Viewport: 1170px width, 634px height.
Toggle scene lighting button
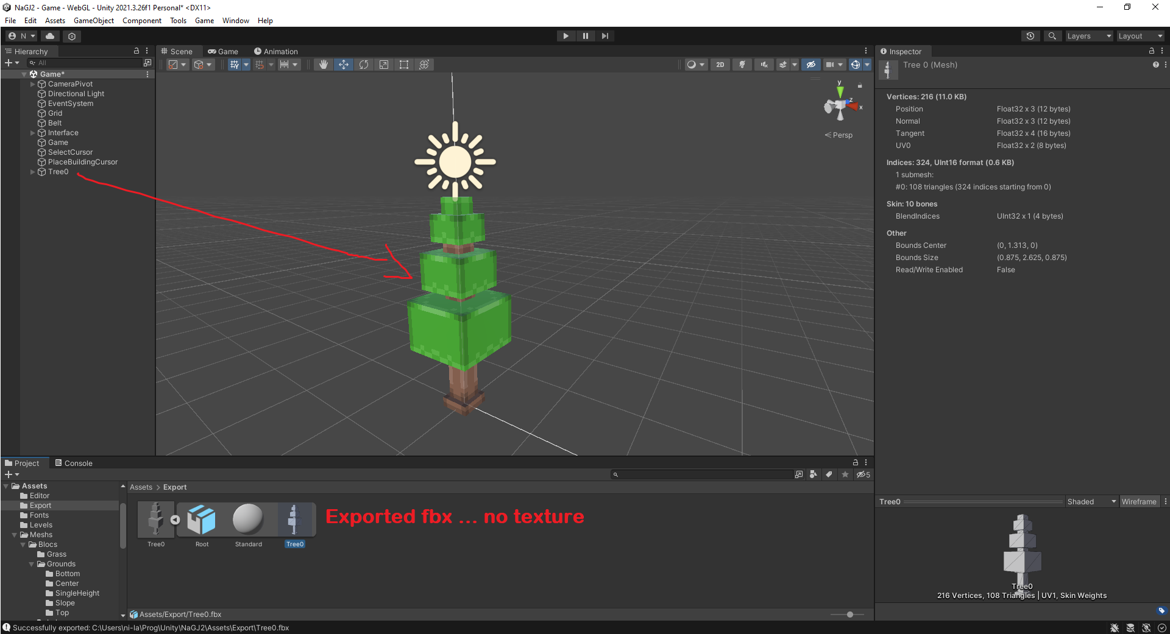742,65
